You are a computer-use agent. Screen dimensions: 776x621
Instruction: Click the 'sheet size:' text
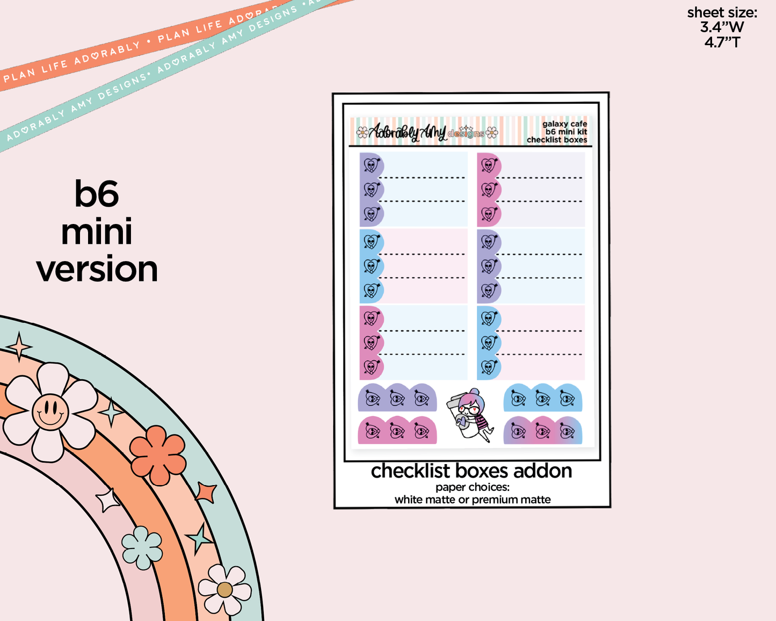722,12
